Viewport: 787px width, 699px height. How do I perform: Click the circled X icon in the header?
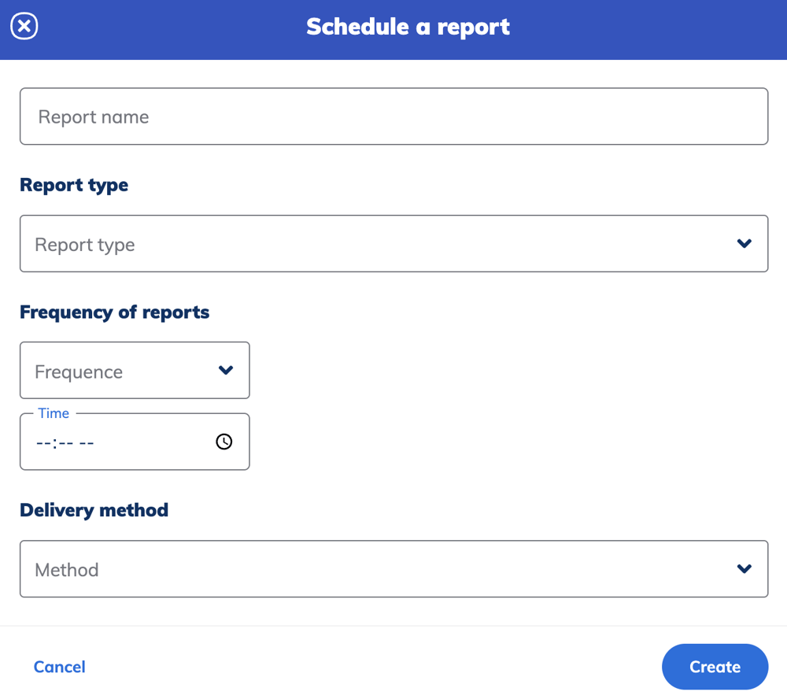coord(24,26)
